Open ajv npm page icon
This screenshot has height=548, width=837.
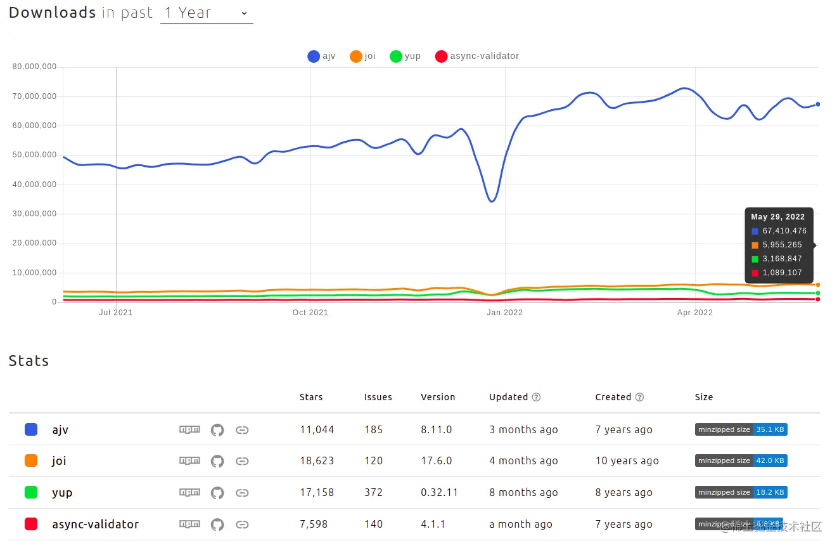pos(190,429)
